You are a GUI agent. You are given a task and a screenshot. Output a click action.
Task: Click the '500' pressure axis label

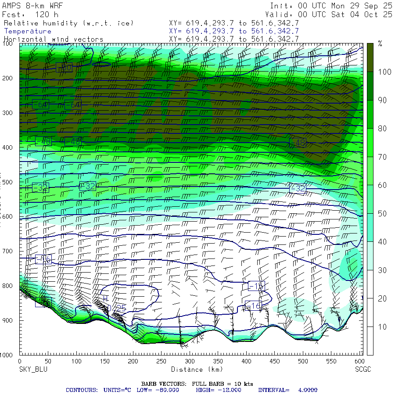pos(7,182)
